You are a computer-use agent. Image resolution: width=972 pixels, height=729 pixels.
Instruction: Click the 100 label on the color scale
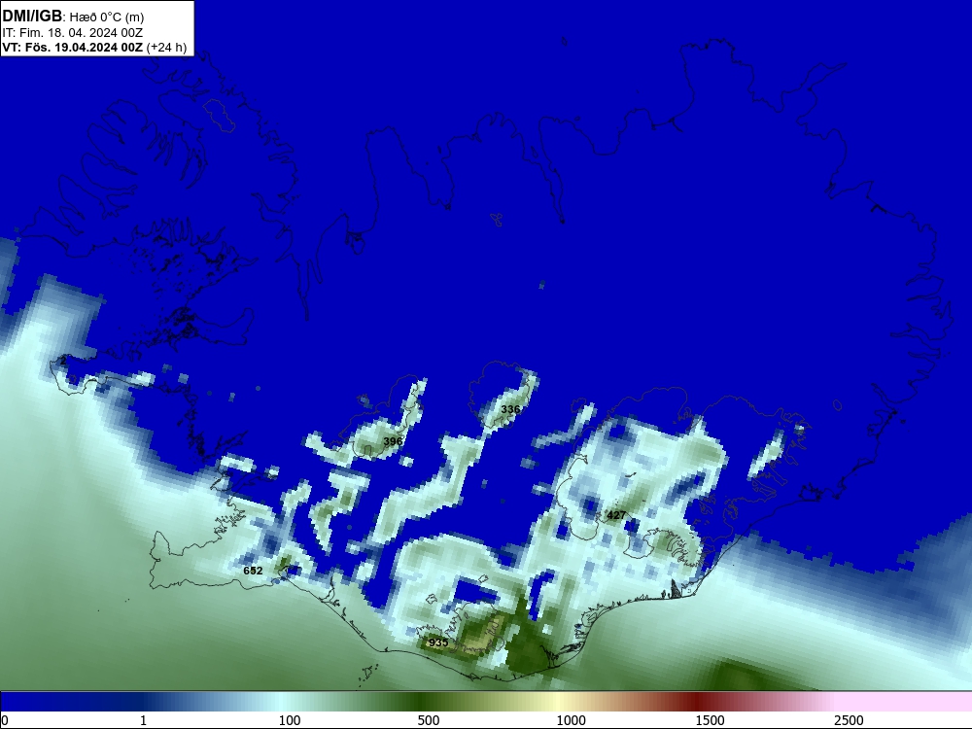[290, 720]
